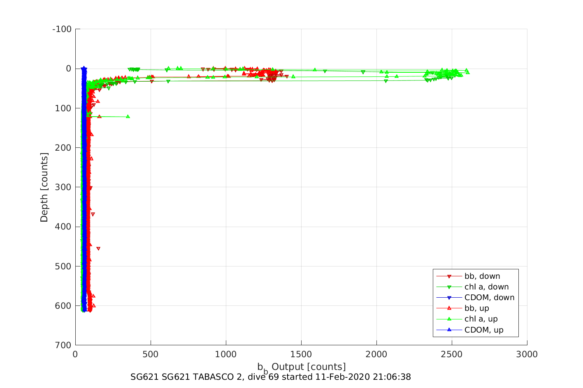583x388 pixels.
Task: Click the y-axis tick label 400
Action: pos(64,227)
